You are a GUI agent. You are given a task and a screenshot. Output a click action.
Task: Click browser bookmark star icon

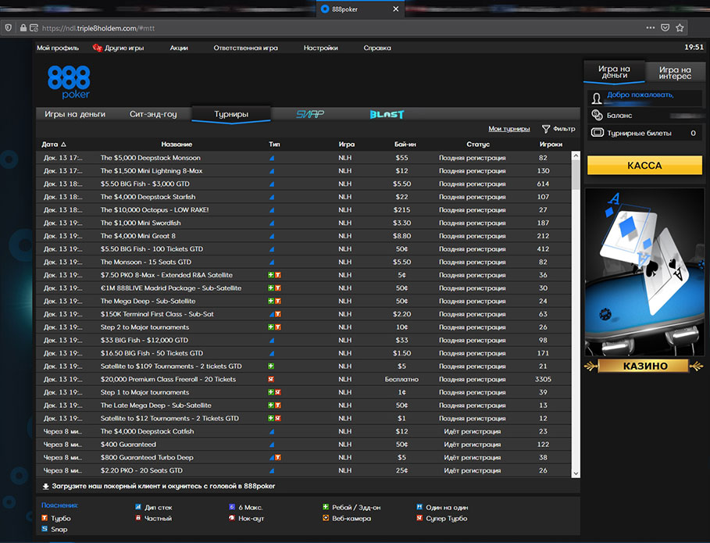click(680, 27)
